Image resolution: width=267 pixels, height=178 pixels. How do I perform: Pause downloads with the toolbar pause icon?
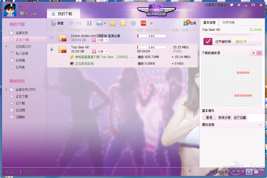coord(89,23)
